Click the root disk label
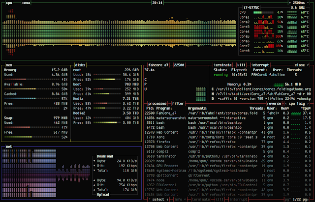This screenshot has width=315, height=202. [77, 70]
